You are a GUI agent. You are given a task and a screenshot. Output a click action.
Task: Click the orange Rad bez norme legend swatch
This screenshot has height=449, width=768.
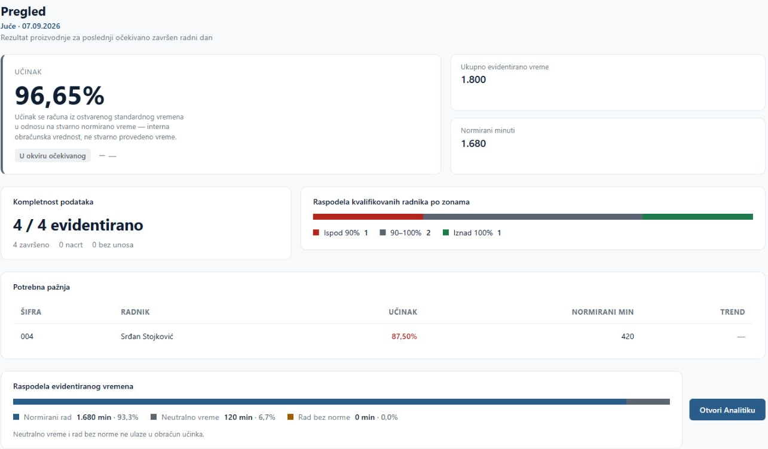click(x=290, y=417)
